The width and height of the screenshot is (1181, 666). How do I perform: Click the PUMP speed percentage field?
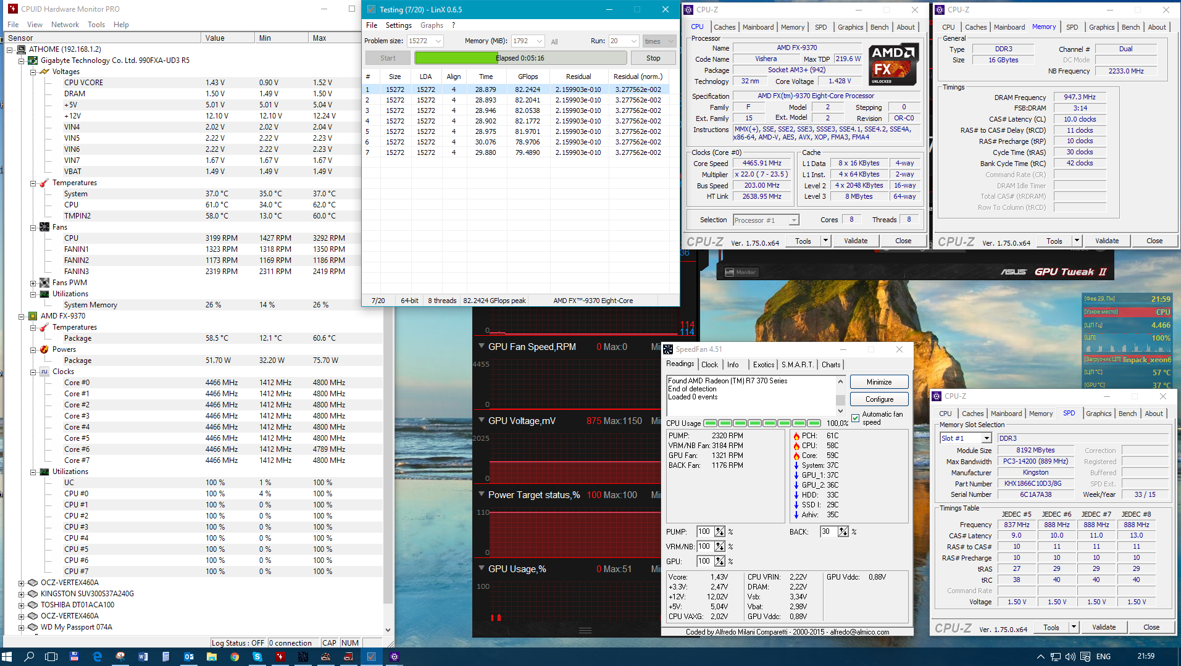point(704,531)
